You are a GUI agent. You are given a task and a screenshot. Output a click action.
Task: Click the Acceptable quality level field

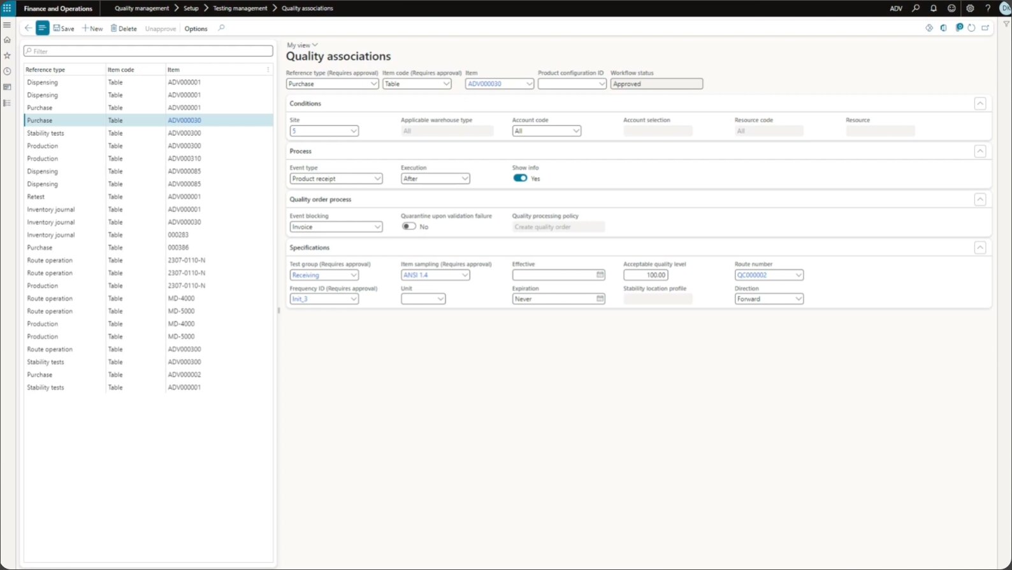pos(646,275)
